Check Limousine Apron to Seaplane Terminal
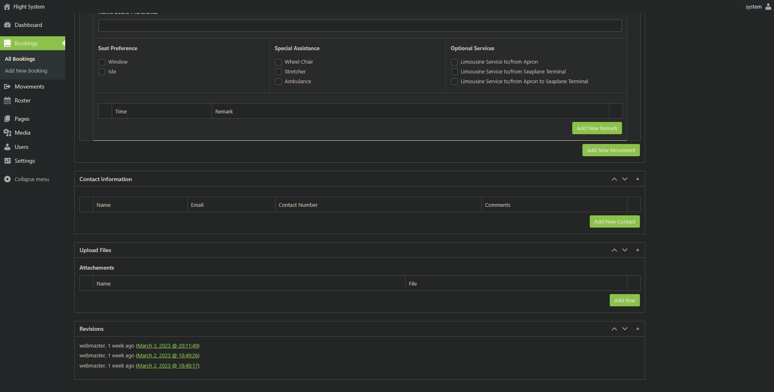 (454, 82)
